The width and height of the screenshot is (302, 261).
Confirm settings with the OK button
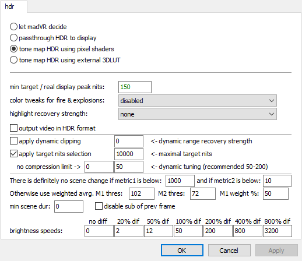182,251
